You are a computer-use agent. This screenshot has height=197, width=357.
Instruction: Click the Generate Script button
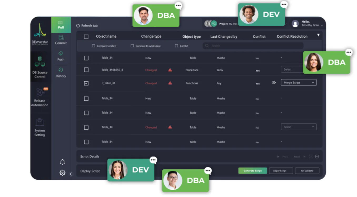253,171
